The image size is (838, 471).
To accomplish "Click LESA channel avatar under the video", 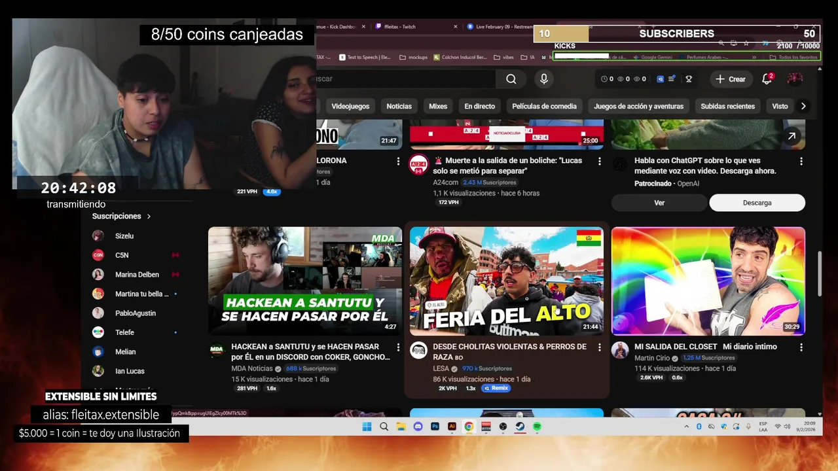I will [x=418, y=350].
